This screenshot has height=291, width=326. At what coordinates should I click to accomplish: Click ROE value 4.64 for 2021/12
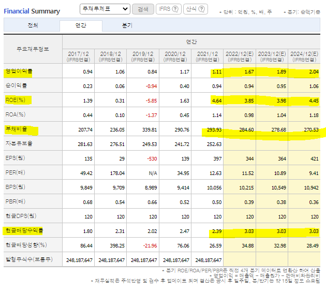pos(217,101)
